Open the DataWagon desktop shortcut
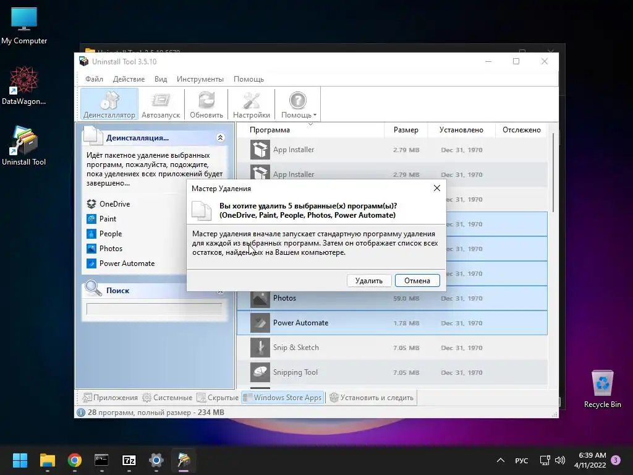Viewport: 633px width, 475px height. [x=24, y=85]
